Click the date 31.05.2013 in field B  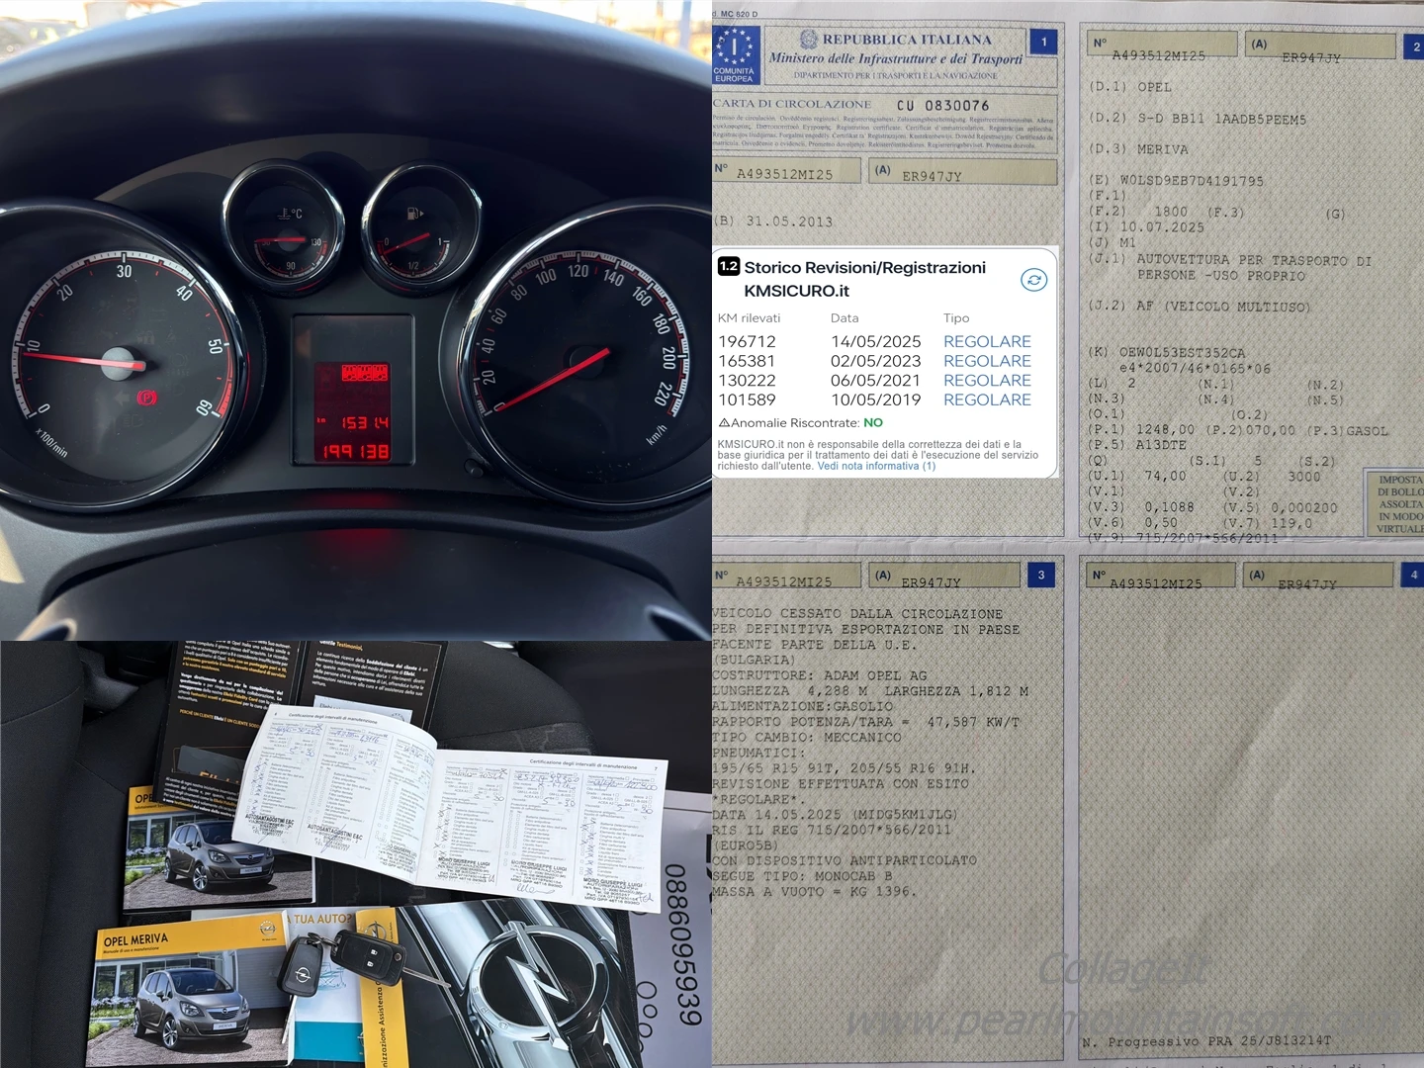point(788,222)
